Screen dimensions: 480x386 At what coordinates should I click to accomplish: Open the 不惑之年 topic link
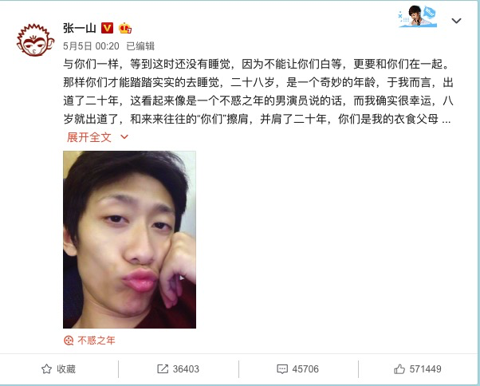pos(96,341)
